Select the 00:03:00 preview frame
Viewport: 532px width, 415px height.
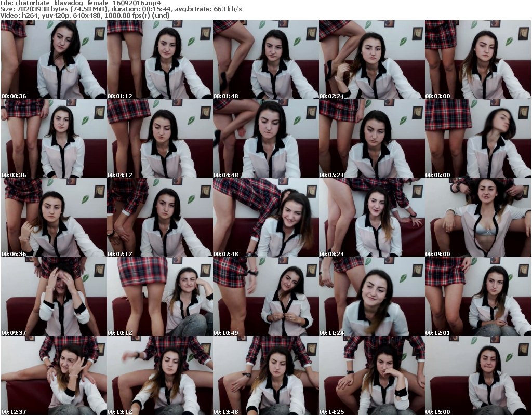pyautogui.click(x=478, y=60)
